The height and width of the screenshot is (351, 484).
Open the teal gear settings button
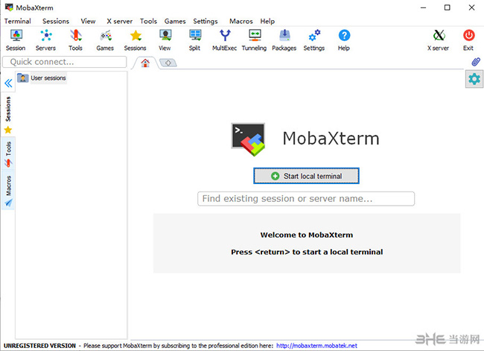coord(474,79)
